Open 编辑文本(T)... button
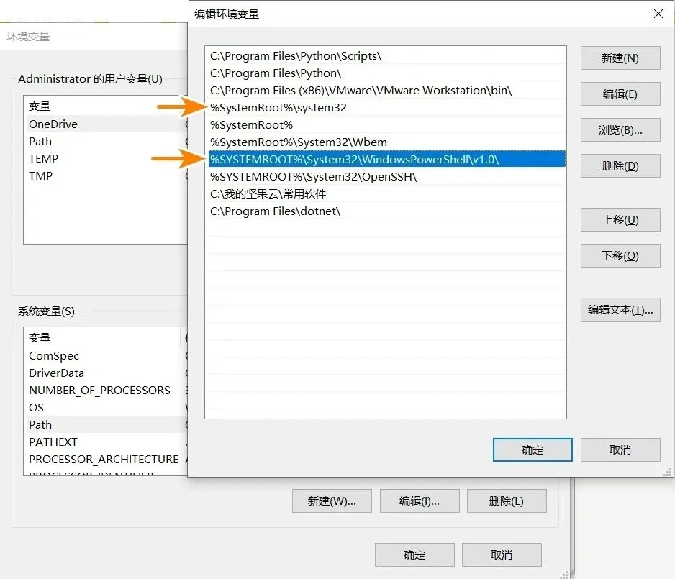This screenshot has height=579, width=675. (x=620, y=310)
